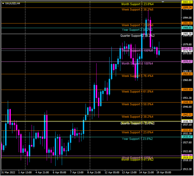Select the orange 1948.95 price tag

click(187, 102)
